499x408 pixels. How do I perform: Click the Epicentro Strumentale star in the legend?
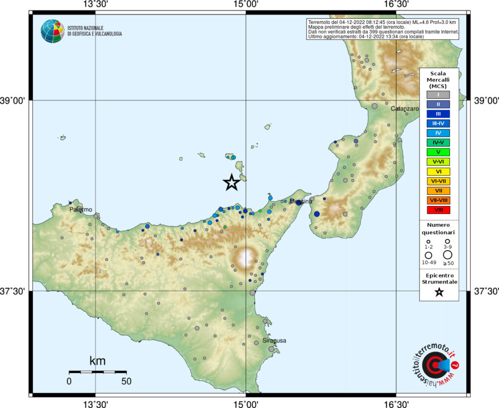[x=439, y=293]
